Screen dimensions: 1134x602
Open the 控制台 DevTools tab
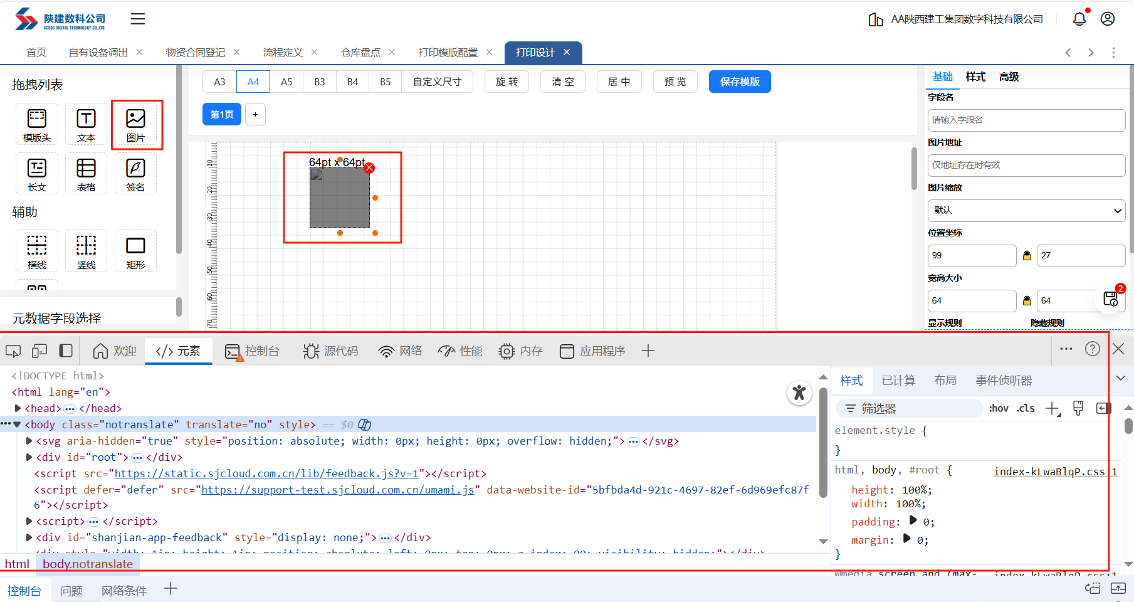pyautogui.click(x=253, y=351)
